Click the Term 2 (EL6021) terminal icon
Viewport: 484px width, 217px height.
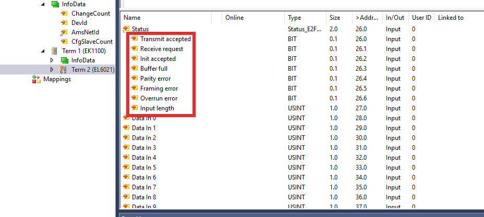64,70
